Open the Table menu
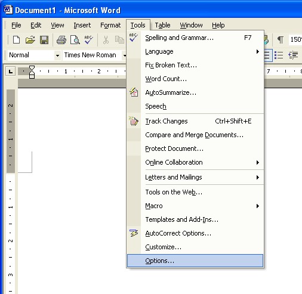Screen dimensions: 302x294 (162, 25)
